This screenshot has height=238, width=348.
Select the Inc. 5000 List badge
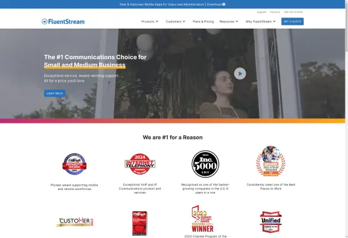pyautogui.click(x=205, y=164)
